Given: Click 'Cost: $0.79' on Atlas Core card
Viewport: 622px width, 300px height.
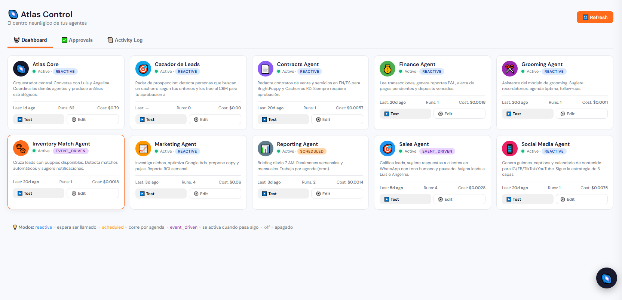Looking at the screenshot, I should (108, 108).
